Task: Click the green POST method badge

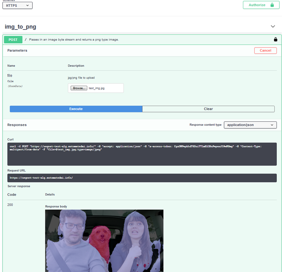Action: 13,39
